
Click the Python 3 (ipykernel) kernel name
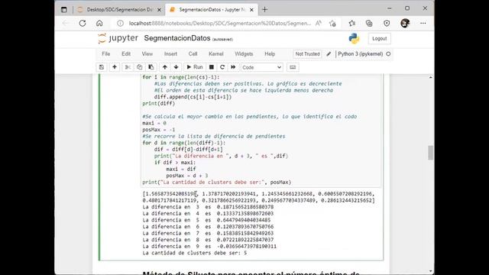coord(360,54)
